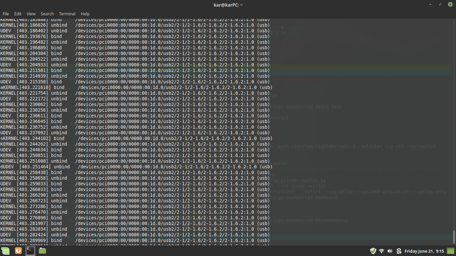Close the kar@karPC terminal window
Viewport: 456px width, 256px height.
(450, 5)
